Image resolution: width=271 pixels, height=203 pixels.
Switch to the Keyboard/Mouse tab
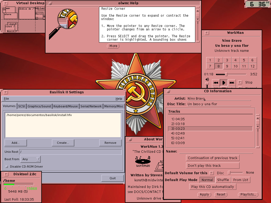click(x=66, y=106)
